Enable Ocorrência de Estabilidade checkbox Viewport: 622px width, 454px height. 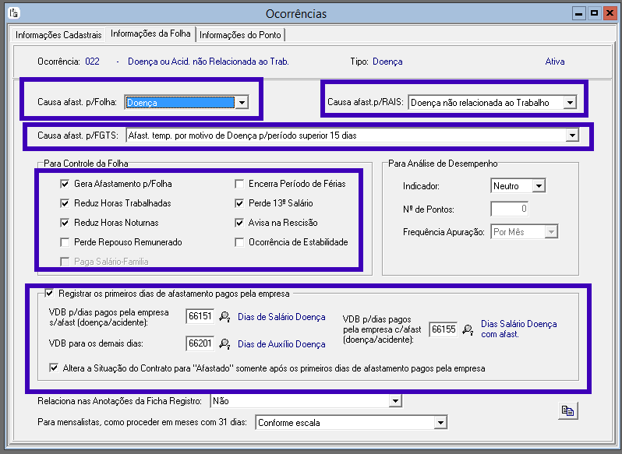pos(241,242)
